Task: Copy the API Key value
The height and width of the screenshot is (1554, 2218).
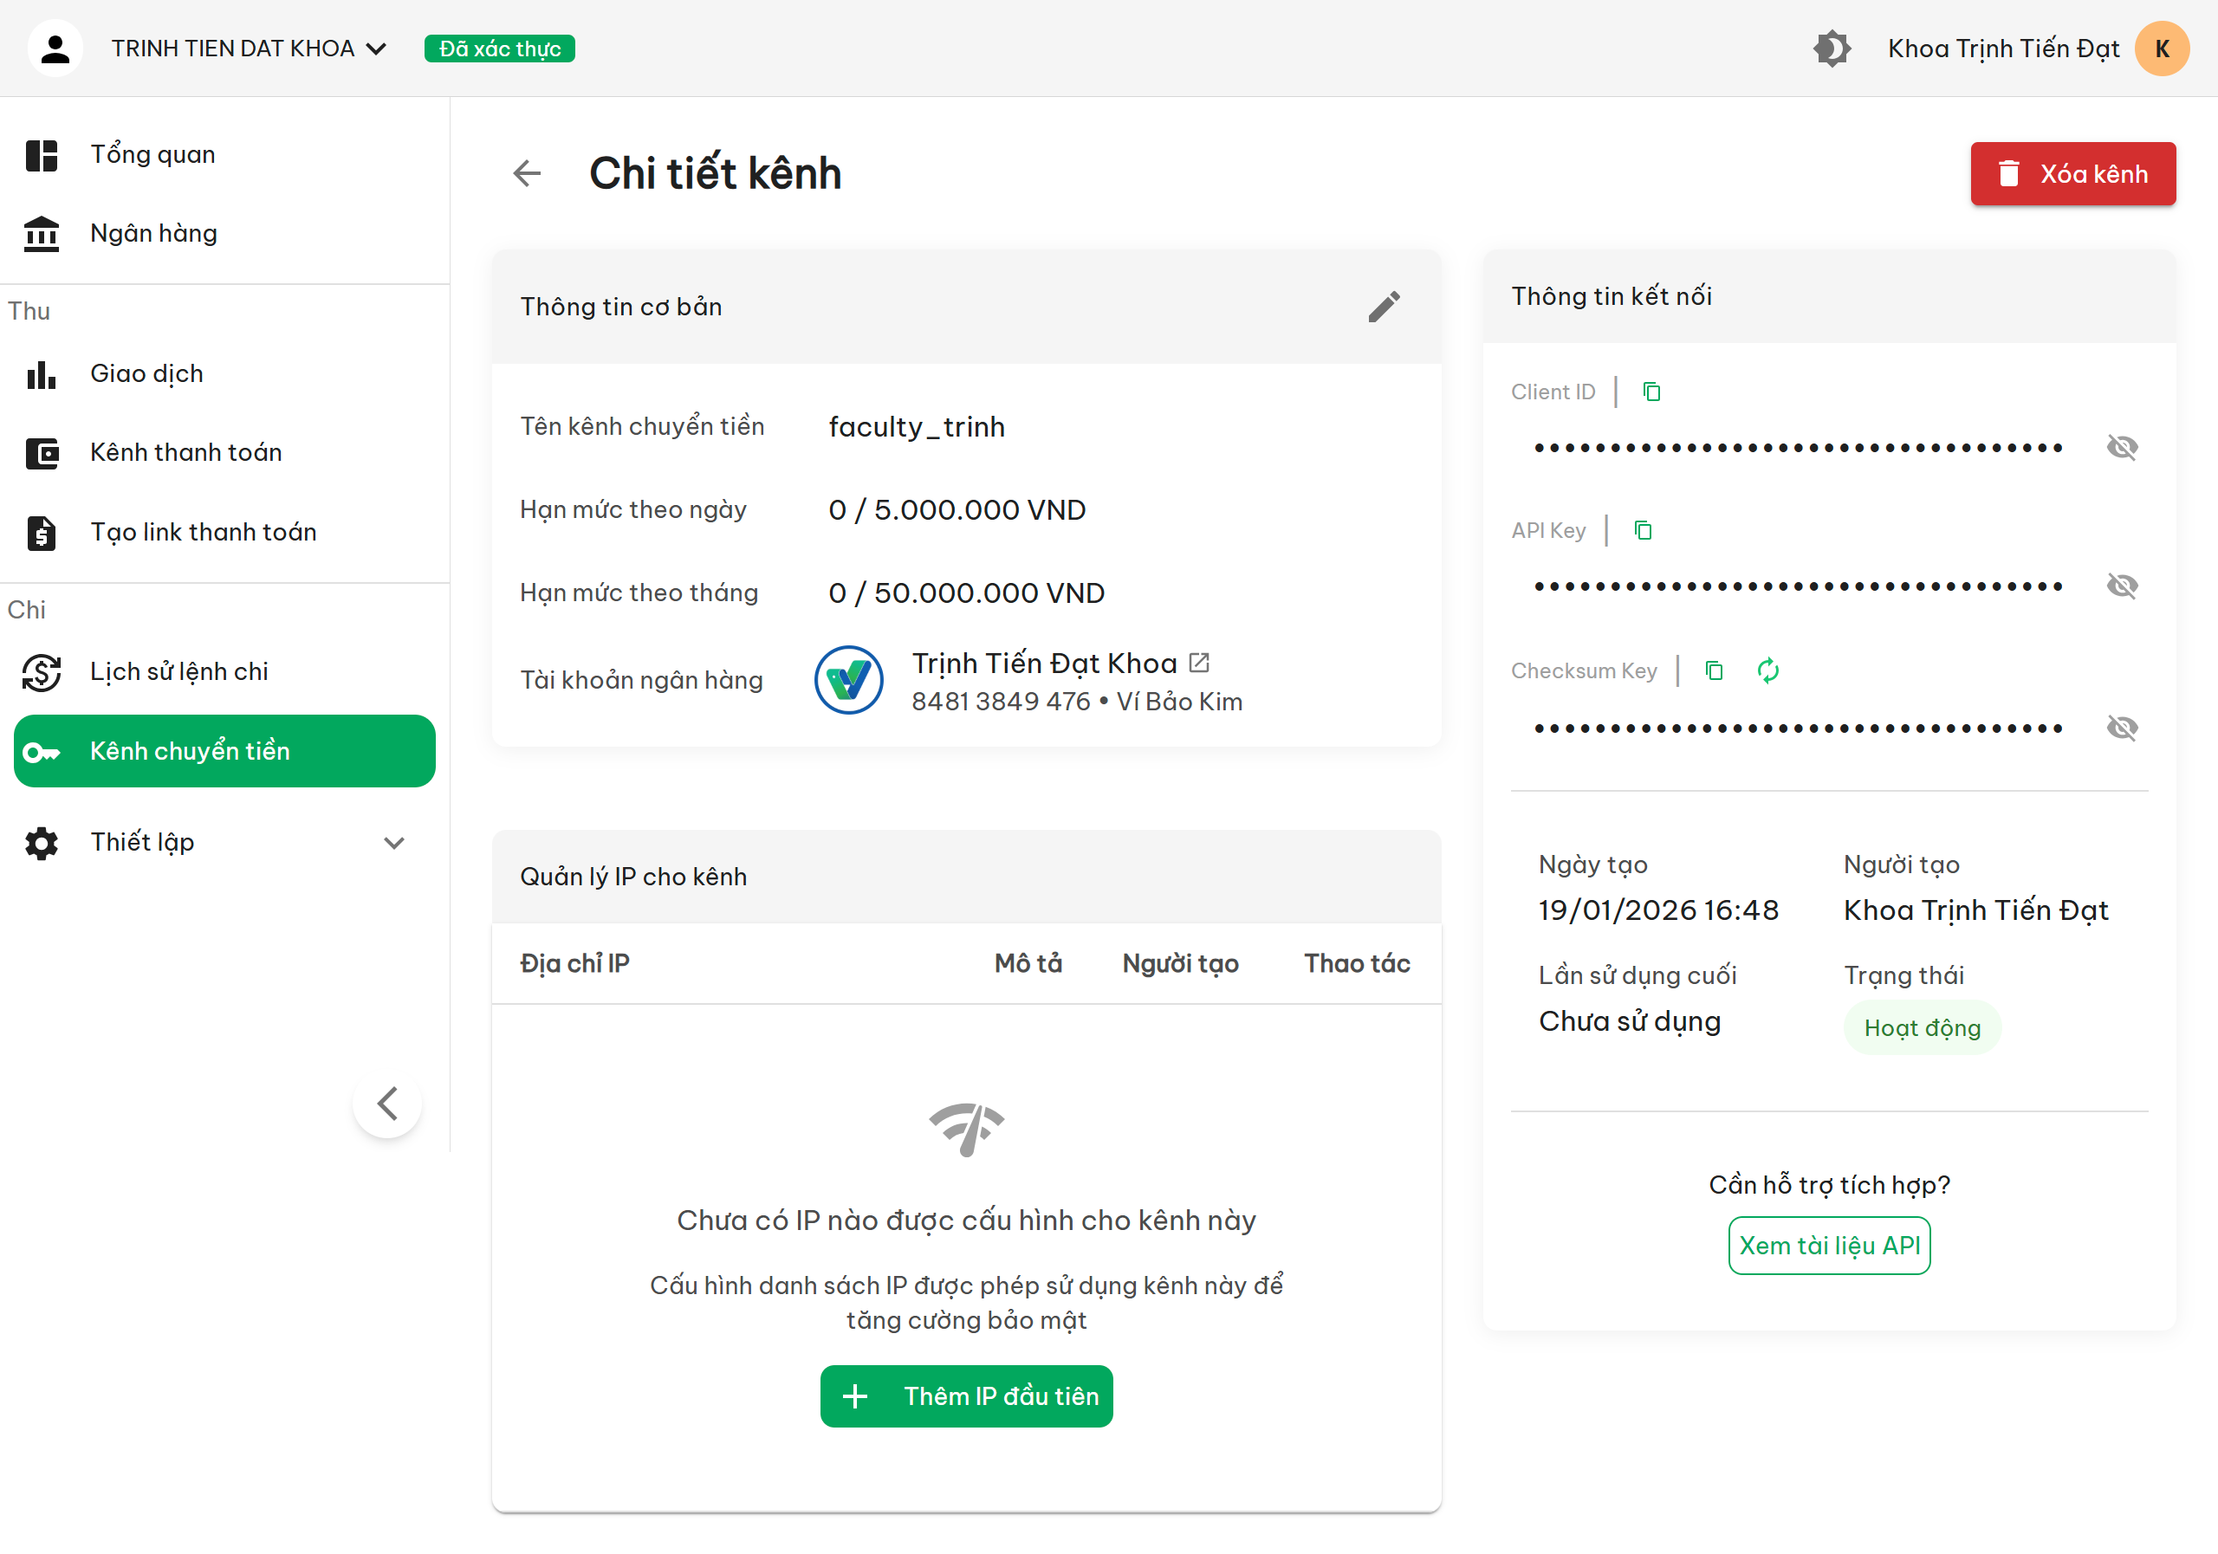Action: pyautogui.click(x=1644, y=529)
